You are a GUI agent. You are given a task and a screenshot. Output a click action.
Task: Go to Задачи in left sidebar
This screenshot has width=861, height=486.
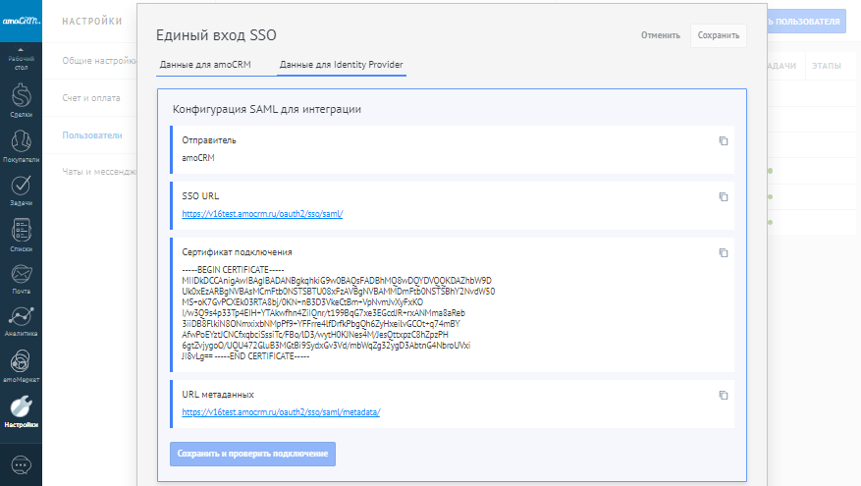[21, 188]
